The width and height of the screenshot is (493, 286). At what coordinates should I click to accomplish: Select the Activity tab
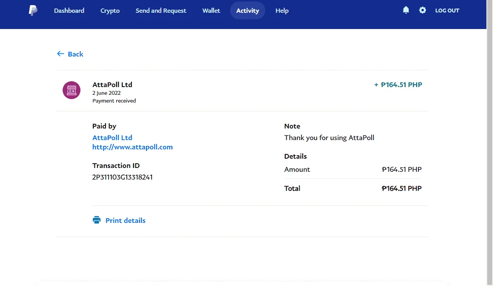248,10
